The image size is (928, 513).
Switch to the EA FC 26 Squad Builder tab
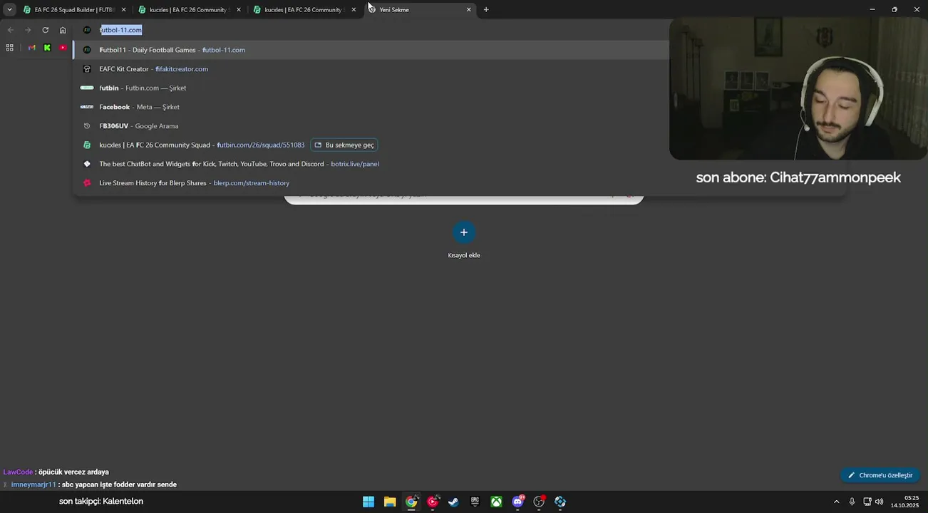click(x=74, y=10)
